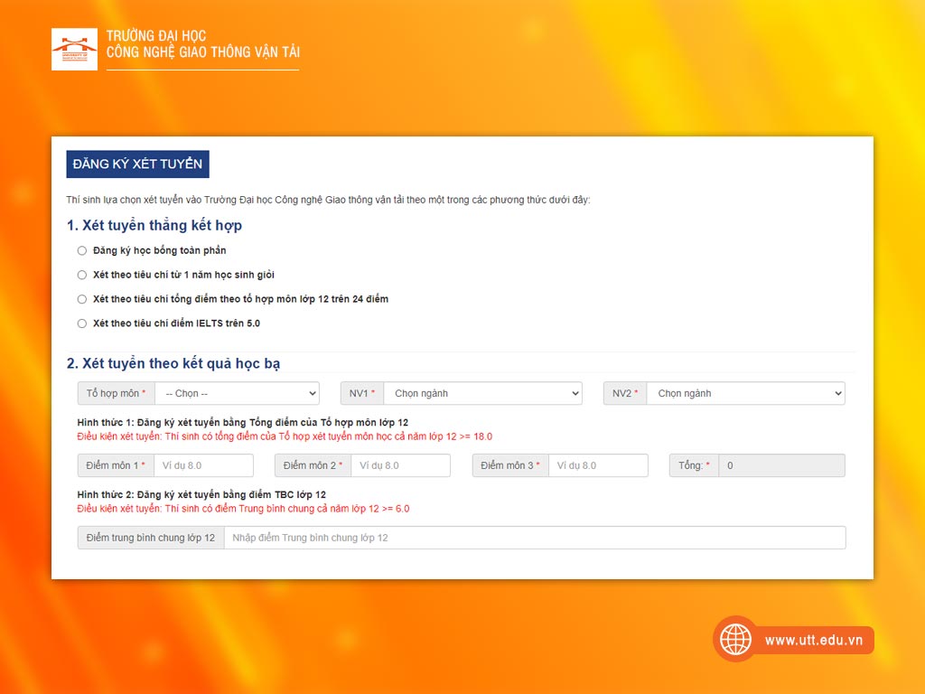The image size is (925, 694).
Task: Click the '2. Xét tuyển theo kết quả học bạ' heading
Action: coord(173,363)
